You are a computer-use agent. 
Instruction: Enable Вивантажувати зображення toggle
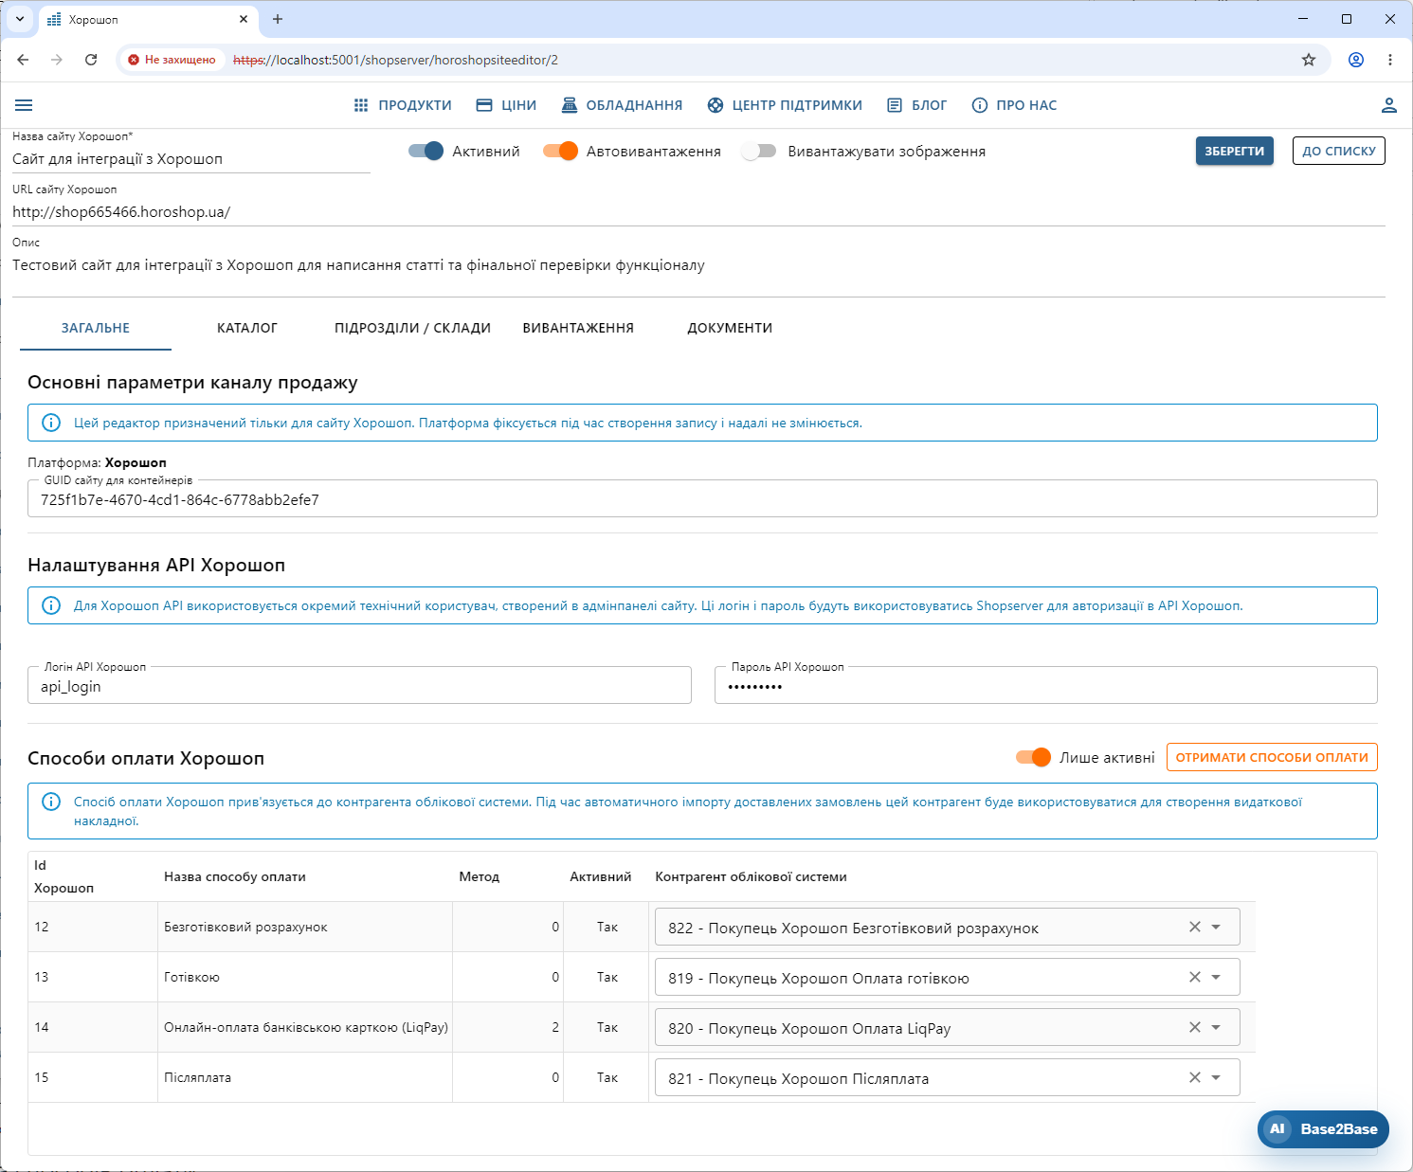pyautogui.click(x=759, y=151)
